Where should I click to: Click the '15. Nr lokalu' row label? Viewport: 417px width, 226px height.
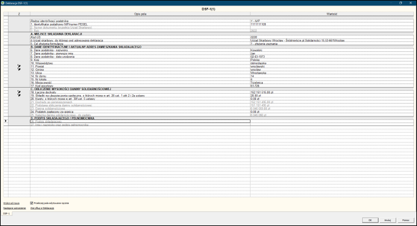[38, 79]
